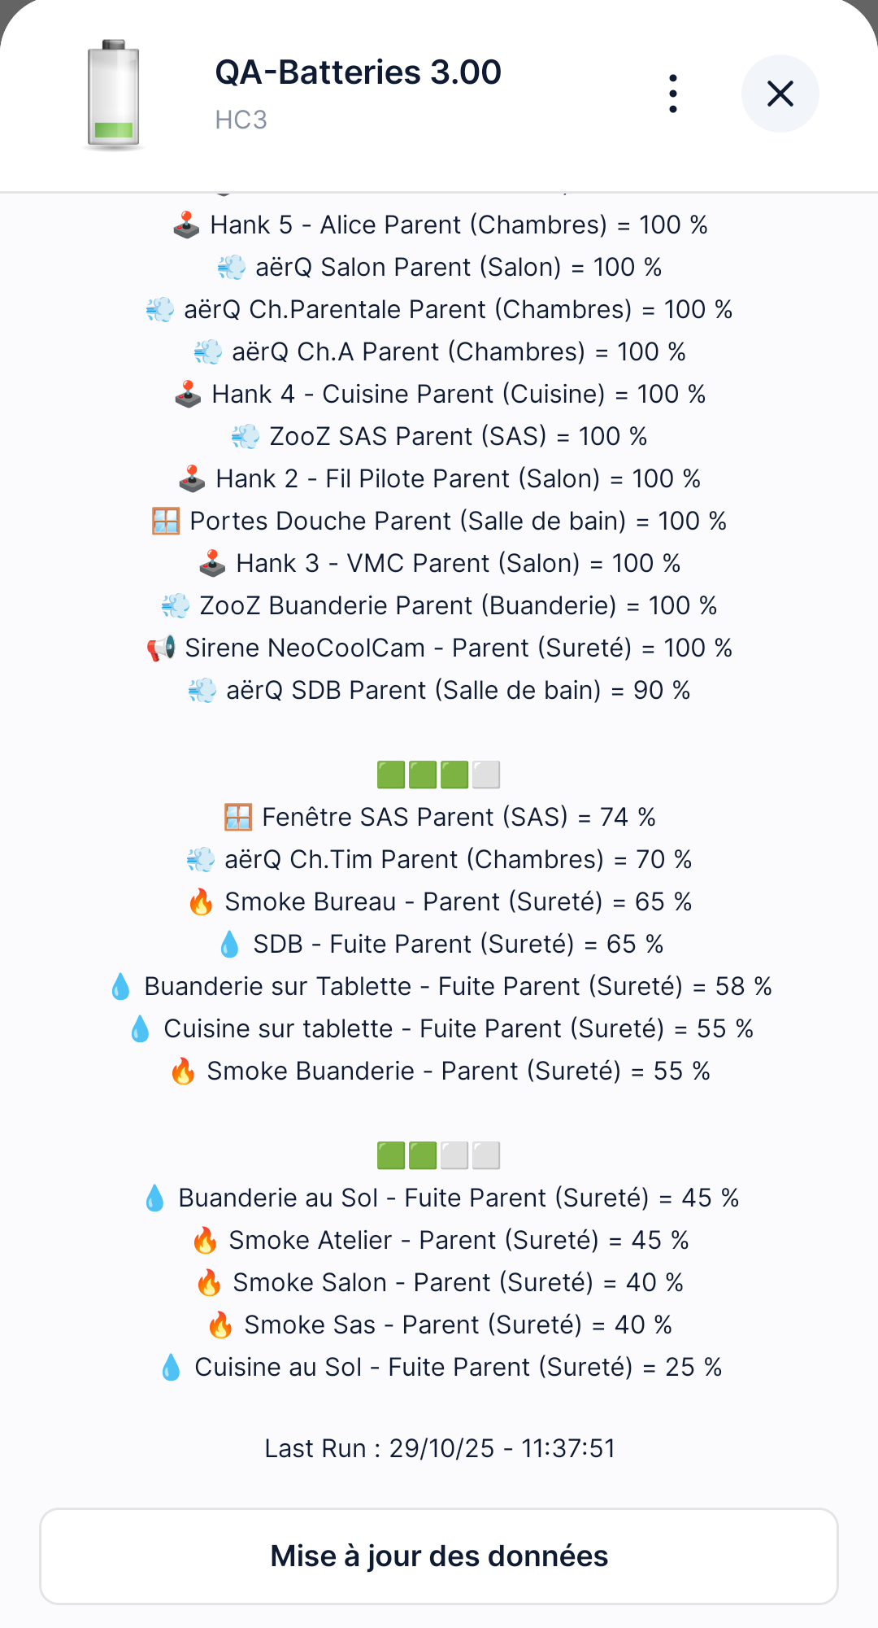Click the wind icon beside aërQ Salon
Viewport: 878px width, 1628px height.
[232, 268]
